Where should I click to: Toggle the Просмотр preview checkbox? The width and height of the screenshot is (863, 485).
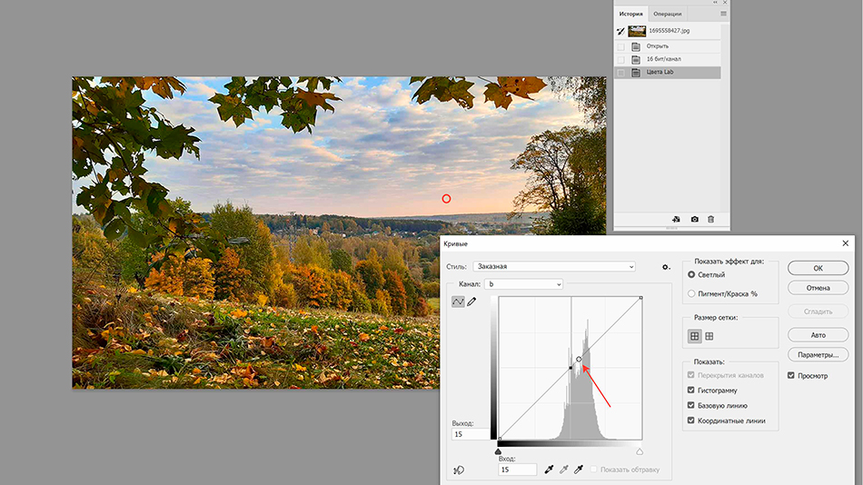(791, 375)
